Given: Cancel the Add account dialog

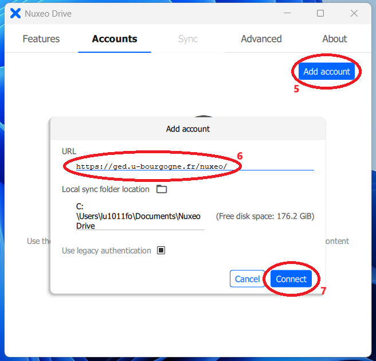Looking at the screenshot, I should 247,279.
